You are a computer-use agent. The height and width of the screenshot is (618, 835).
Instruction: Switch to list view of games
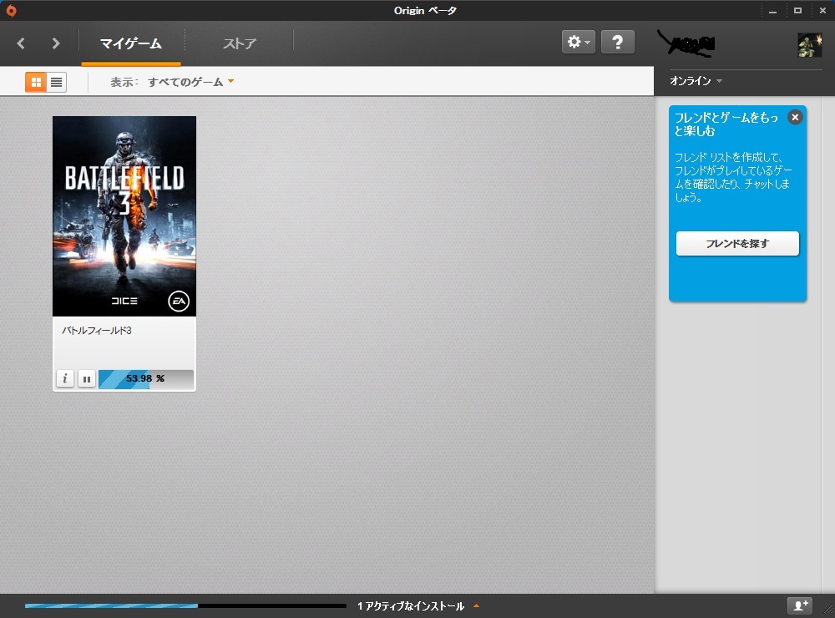(57, 82)
